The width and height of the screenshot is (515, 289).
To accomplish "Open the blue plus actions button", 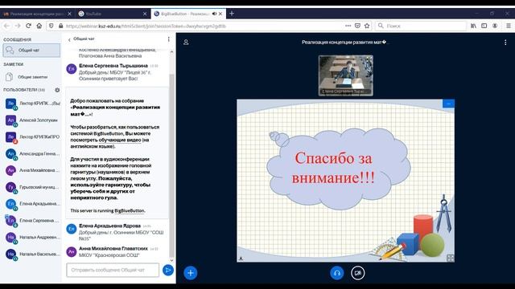I will [x=191, y=273].
